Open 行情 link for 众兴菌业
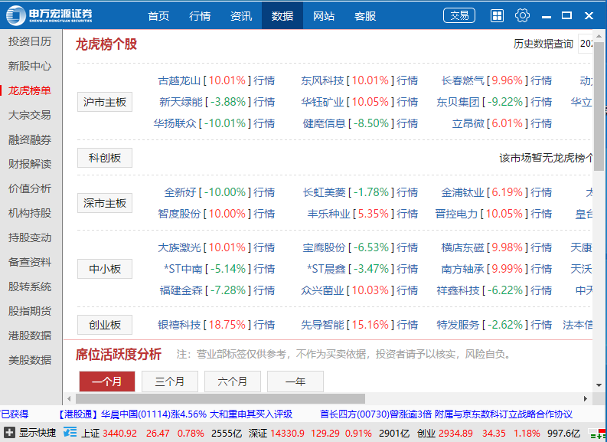This screenshot has height=442, width=607. coord(407,290)
